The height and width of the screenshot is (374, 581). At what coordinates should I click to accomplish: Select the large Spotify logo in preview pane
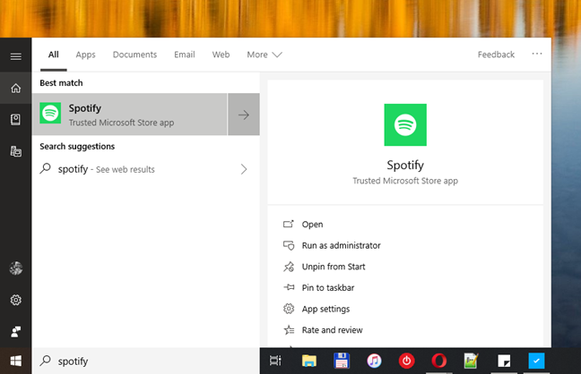[x=405, y=124]
